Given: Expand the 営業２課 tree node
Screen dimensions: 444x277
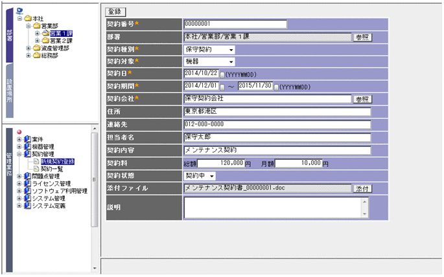Looking at the screenshot, I should point(37,41).
